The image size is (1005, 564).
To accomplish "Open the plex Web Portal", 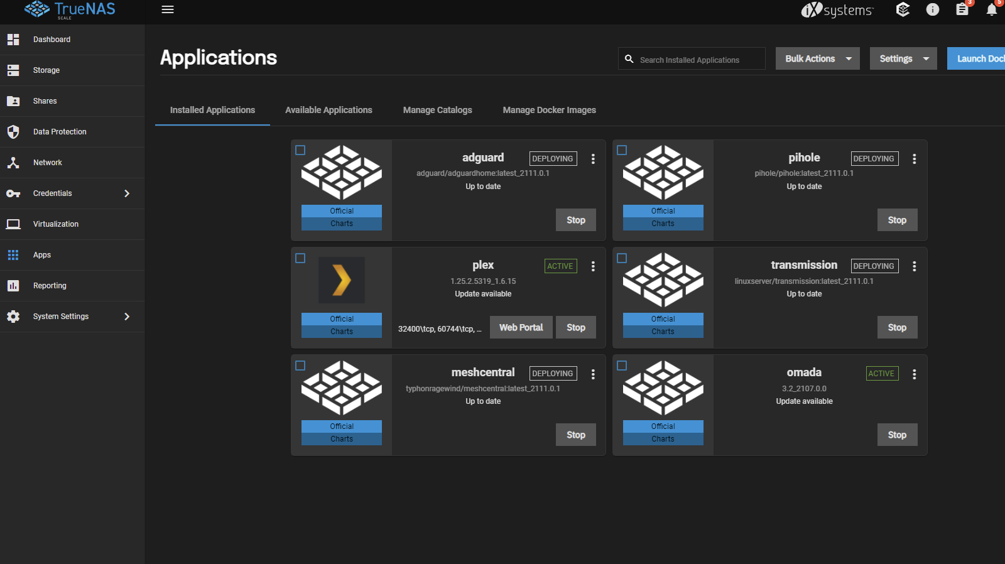I will click(521, 327).
